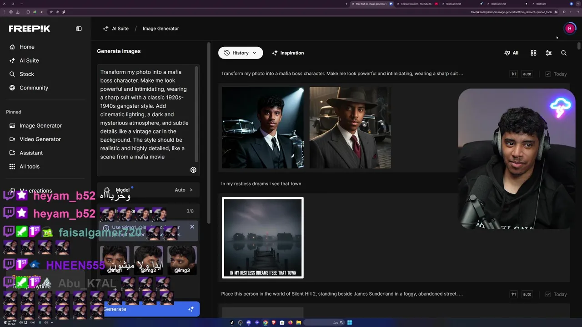Select reference image @img3
This screenshot has height=327, width=582.
(x=182, y=260)
